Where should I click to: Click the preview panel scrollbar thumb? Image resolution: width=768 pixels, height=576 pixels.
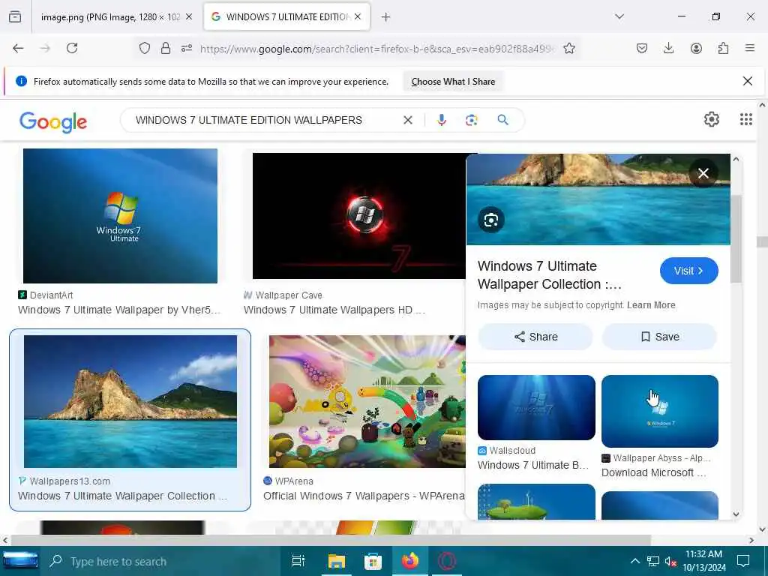pyautogui.click(x=736, y=238)
